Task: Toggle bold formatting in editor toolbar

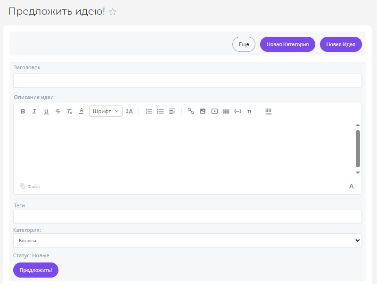Action: click(23, 111)
